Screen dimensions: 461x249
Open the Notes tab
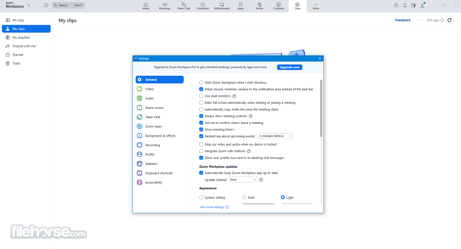pos(259,6)
